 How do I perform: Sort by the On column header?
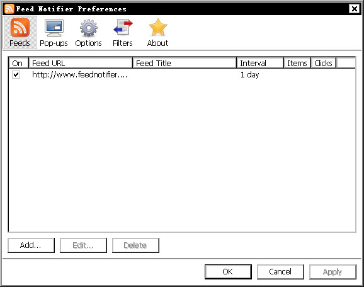(18, 63)
